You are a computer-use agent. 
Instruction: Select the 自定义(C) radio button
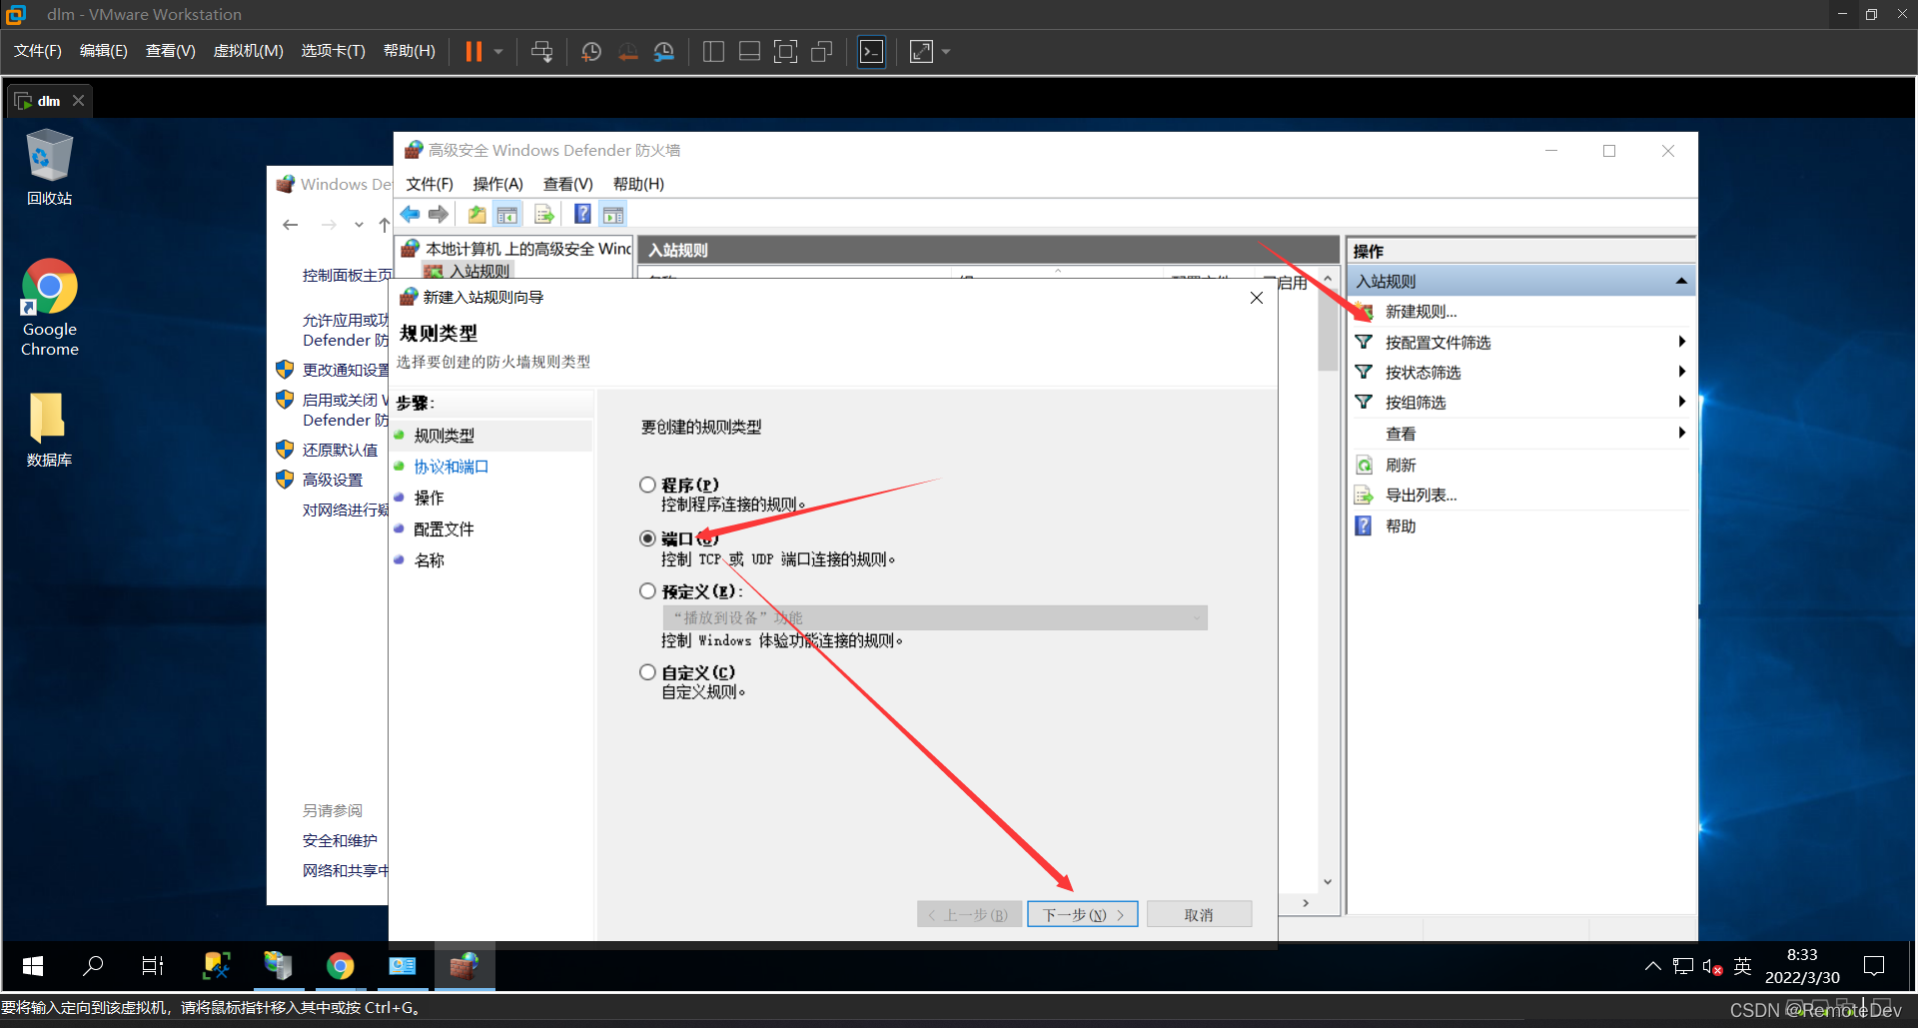[647, 672]
